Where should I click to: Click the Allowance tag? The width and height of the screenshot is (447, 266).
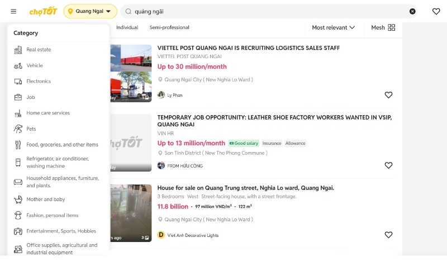pos(295,143)
